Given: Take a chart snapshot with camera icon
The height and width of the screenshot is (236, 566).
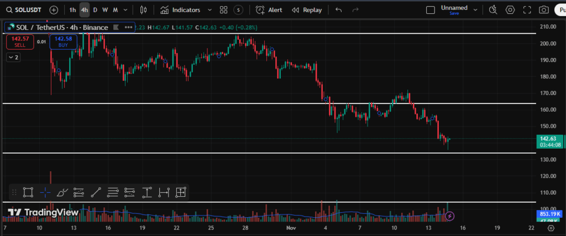Looking at the screenshot, I should coord(544,10).
